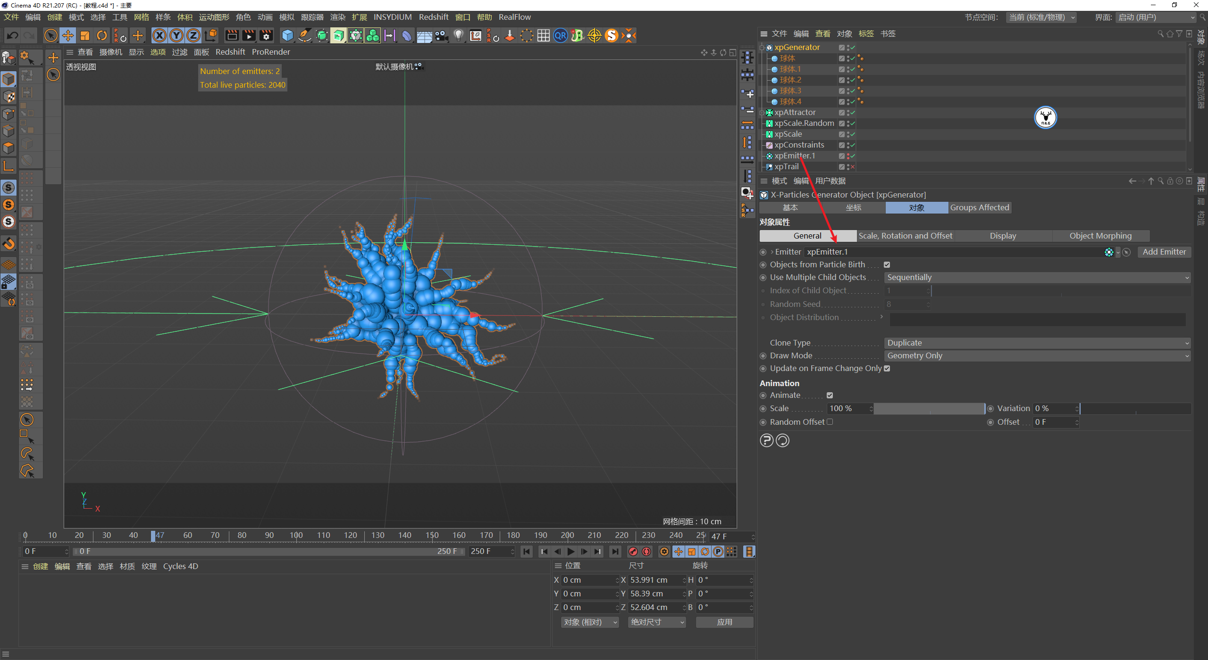
Task: Click the Undo arrow icon
Action: (x=13, y=35)
